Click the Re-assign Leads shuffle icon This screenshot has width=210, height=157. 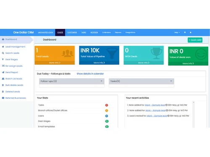tap(3, 66)
